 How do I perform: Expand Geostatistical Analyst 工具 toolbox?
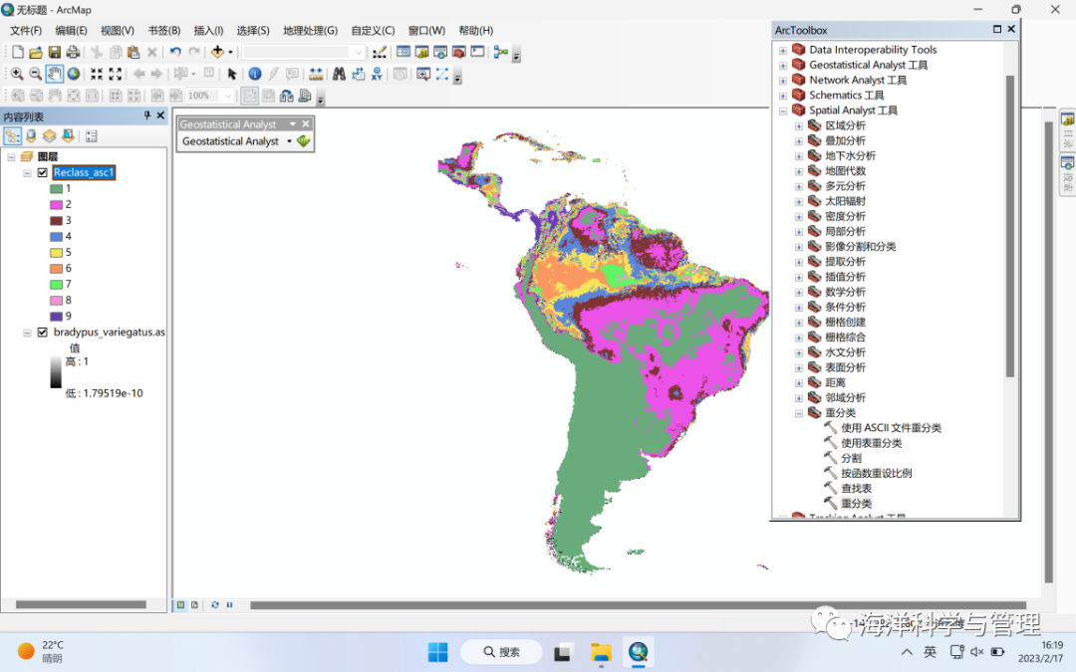pyautogui.click(x=783, y=65)
